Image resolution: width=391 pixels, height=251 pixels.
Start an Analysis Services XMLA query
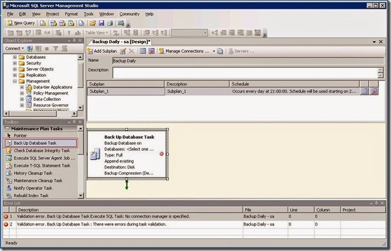coord(71,23)
